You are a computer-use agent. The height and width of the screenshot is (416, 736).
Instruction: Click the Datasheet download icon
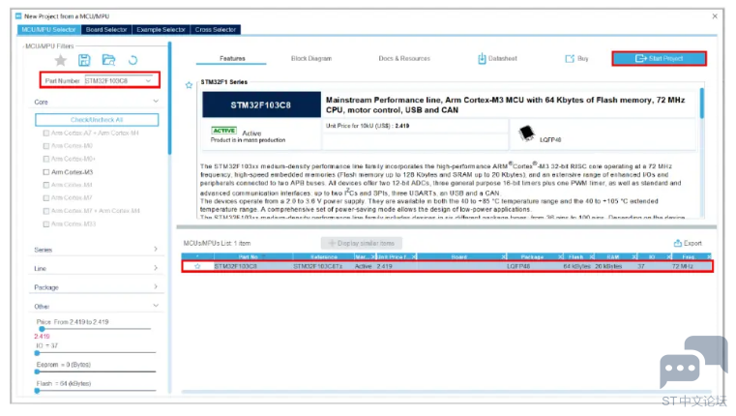[x=482, y=59]
